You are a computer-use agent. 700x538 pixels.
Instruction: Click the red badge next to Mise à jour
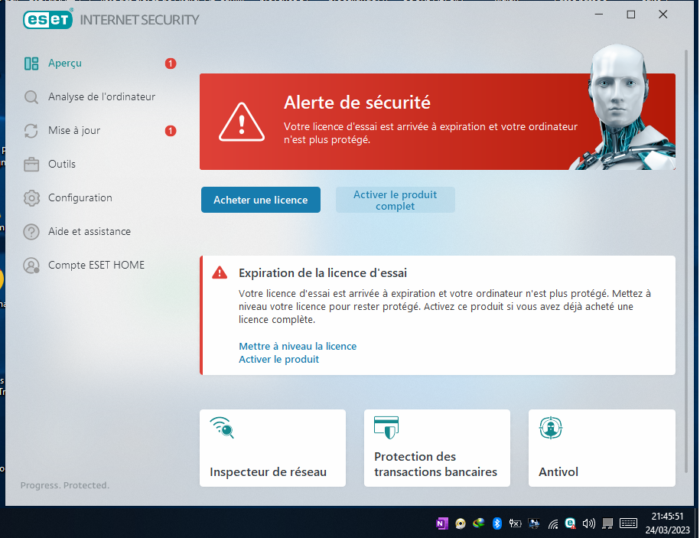171,131
